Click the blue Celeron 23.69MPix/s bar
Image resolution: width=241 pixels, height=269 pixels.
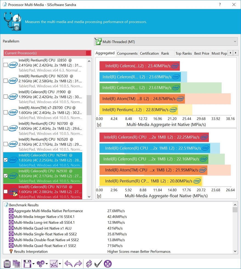[x=140, y=77]
